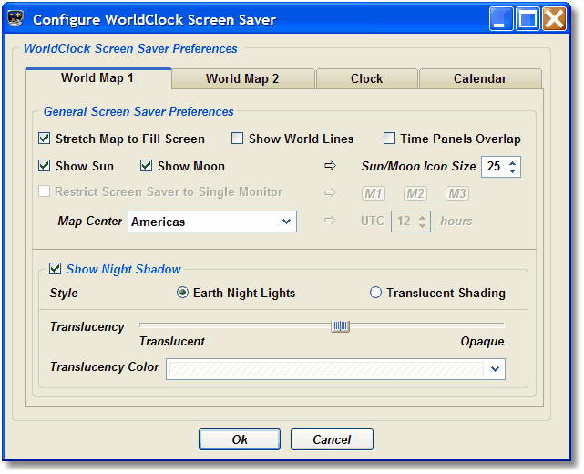Click the Translucency Color swatch preview

(x=326, y=369)
